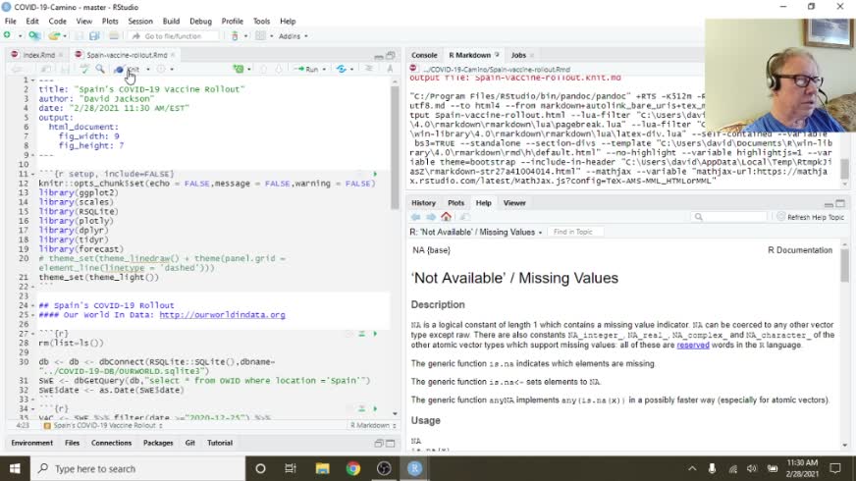856x481 pixels.
Task: Click the Publish blue icon in editor toolbar
Action: (x=342, y=70)
